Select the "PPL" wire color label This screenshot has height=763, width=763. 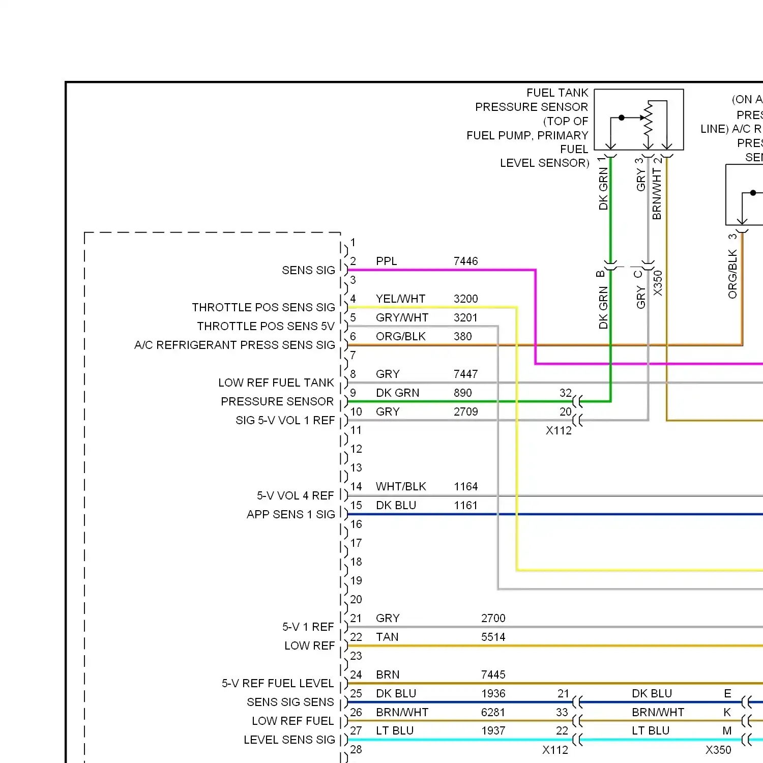386,261
